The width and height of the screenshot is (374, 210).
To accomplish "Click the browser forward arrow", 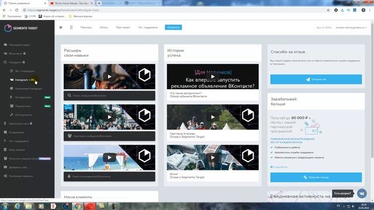I will 11,10.
